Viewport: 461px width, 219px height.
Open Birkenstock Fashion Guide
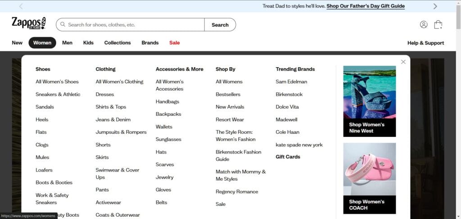click(239, 155)
